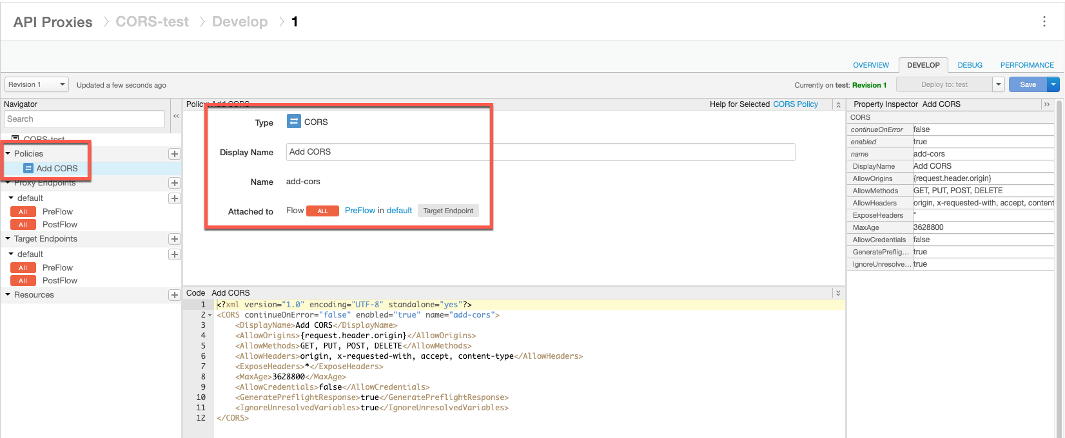Select Proxy Endpoints PostFlow

click(x=60, y=224)
